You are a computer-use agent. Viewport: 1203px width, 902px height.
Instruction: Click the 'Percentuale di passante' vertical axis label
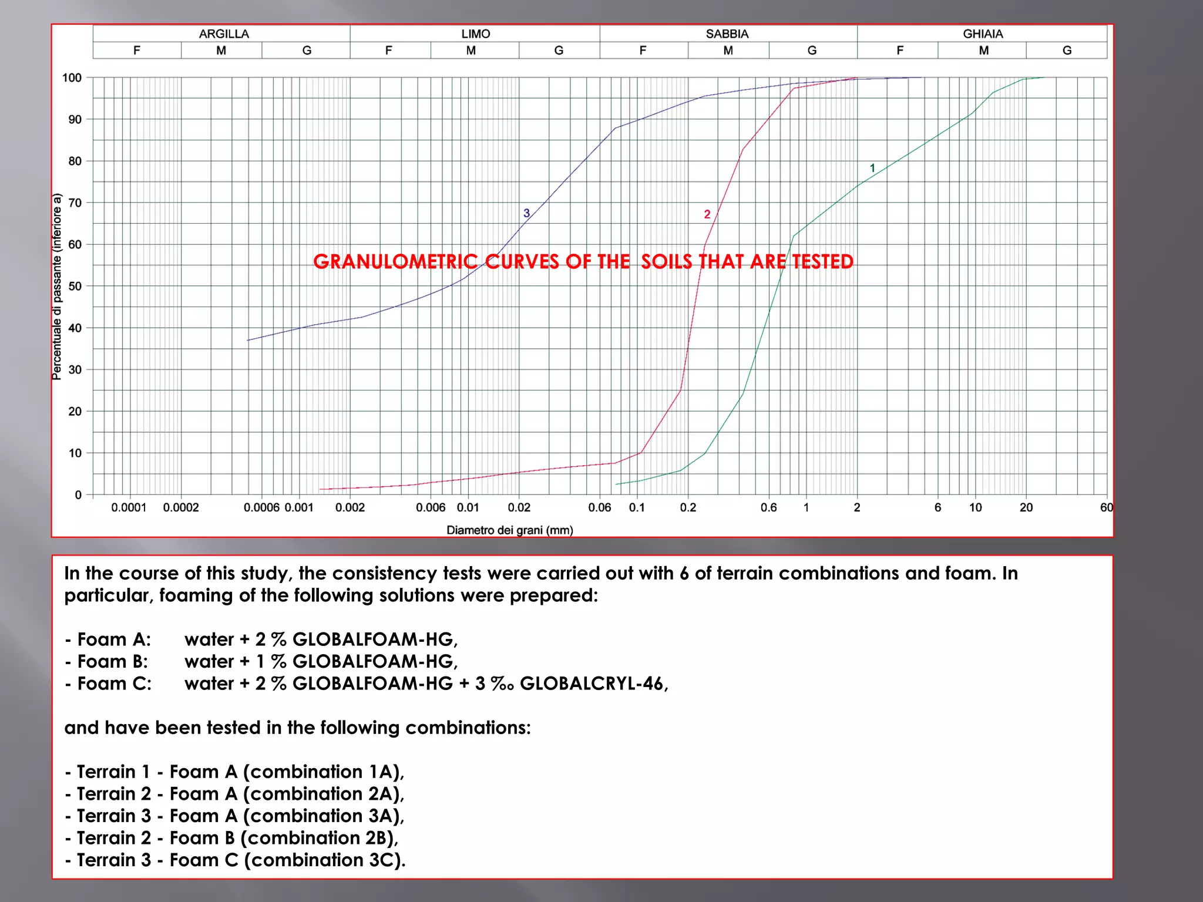57,287
